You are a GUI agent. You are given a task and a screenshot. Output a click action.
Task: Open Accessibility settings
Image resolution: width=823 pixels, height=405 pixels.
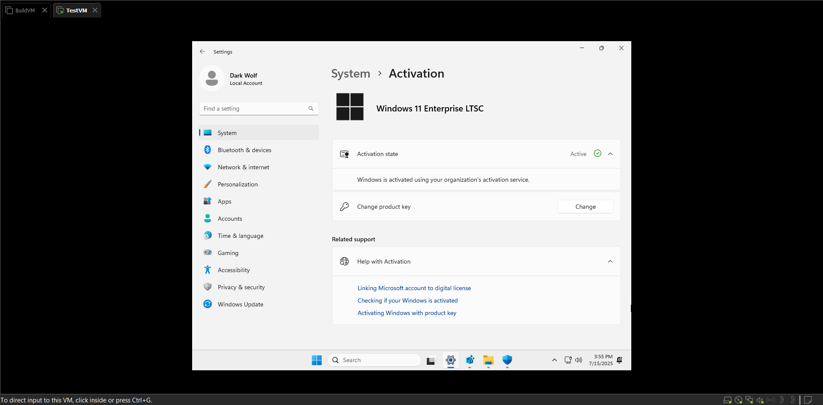click(259, 270)
